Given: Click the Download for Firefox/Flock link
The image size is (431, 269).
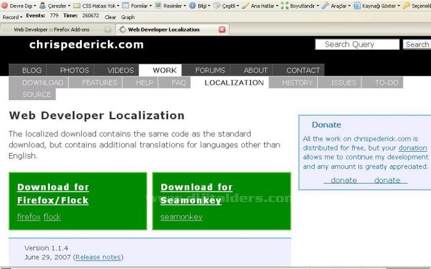Looking at the screenshot, I should click(53, 193).
